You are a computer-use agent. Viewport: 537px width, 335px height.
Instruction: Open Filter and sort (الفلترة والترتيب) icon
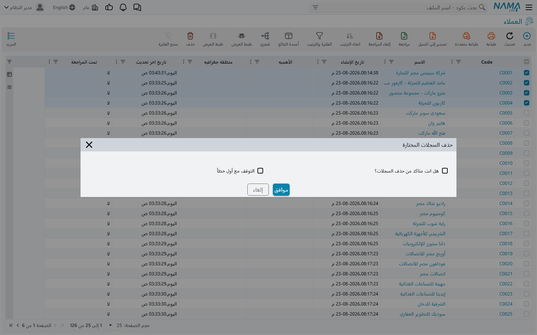click(320, 36)
